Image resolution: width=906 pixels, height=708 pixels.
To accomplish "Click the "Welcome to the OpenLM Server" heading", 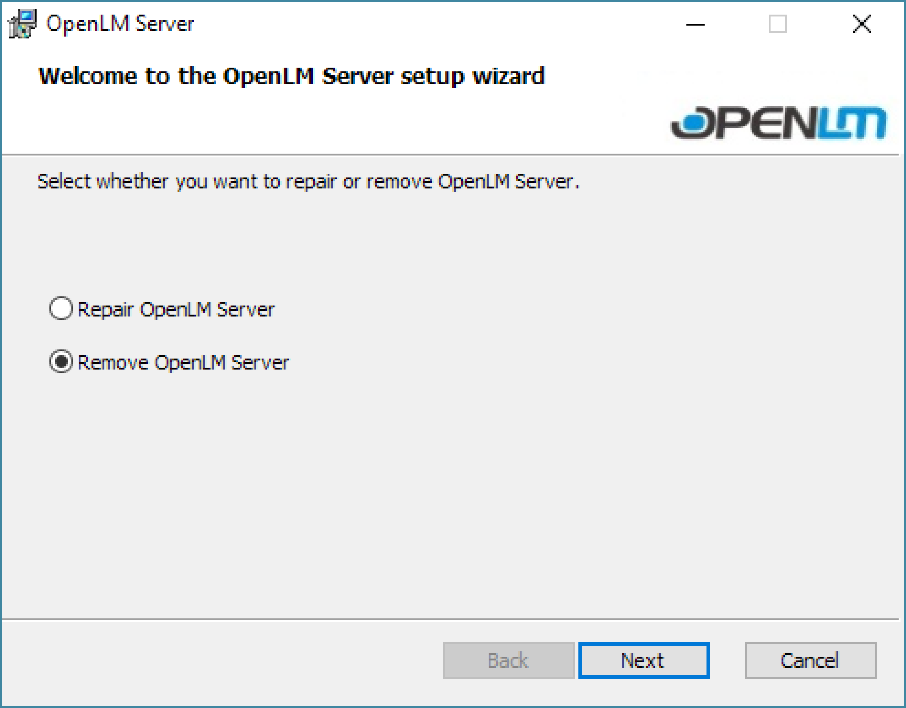I will point(291,76).
